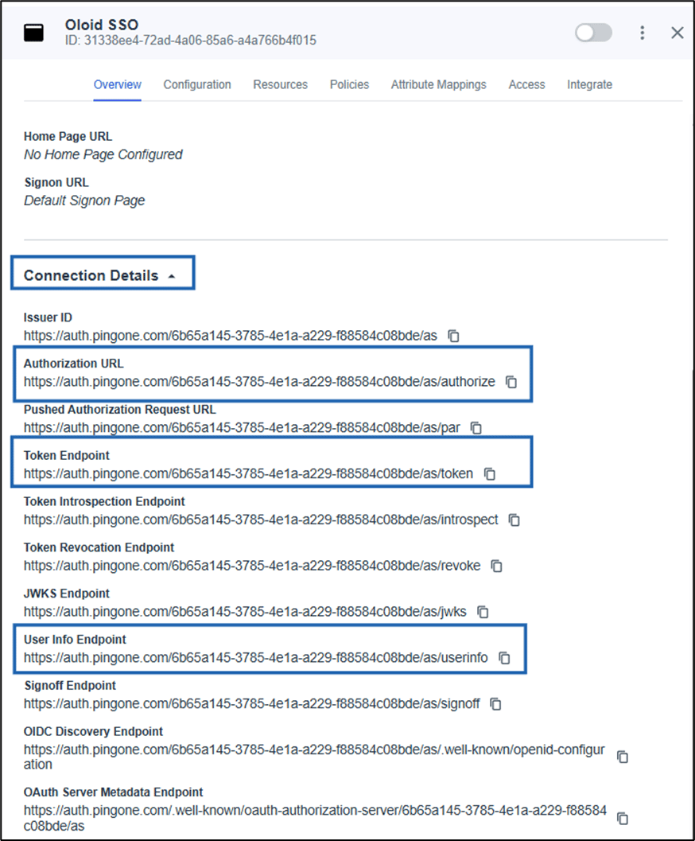Copy the Pushed Authorization Request URL
The image size is (695, 841).
476,428
